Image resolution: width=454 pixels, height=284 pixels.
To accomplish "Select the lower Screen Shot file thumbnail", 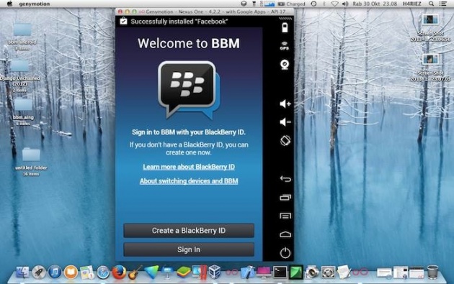I will 430,60.
